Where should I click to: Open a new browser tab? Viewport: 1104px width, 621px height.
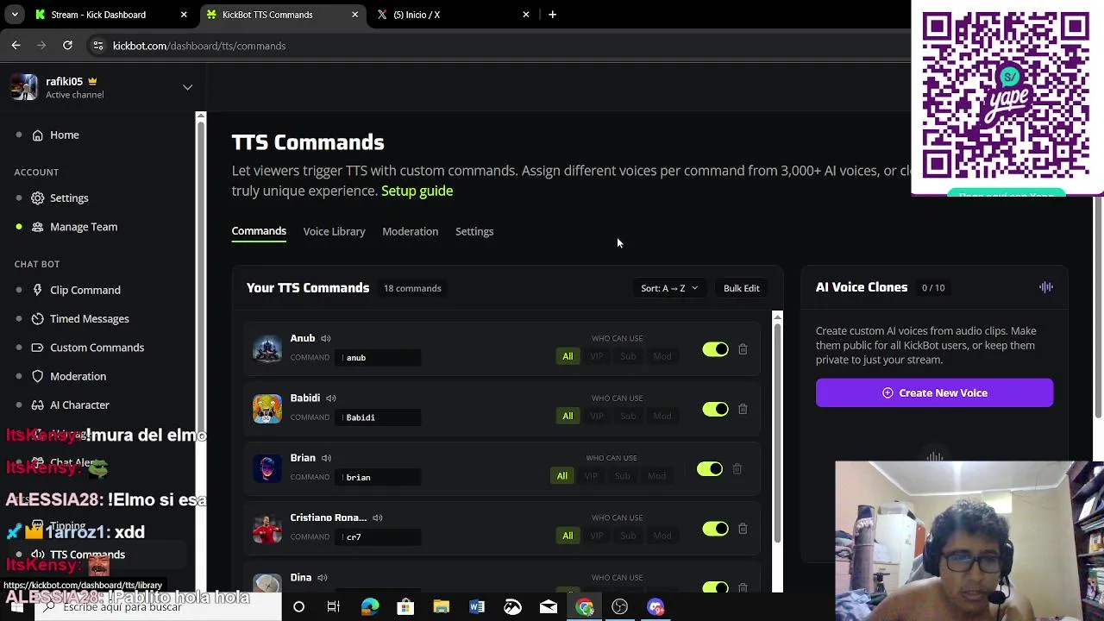(x=552, y=15)
